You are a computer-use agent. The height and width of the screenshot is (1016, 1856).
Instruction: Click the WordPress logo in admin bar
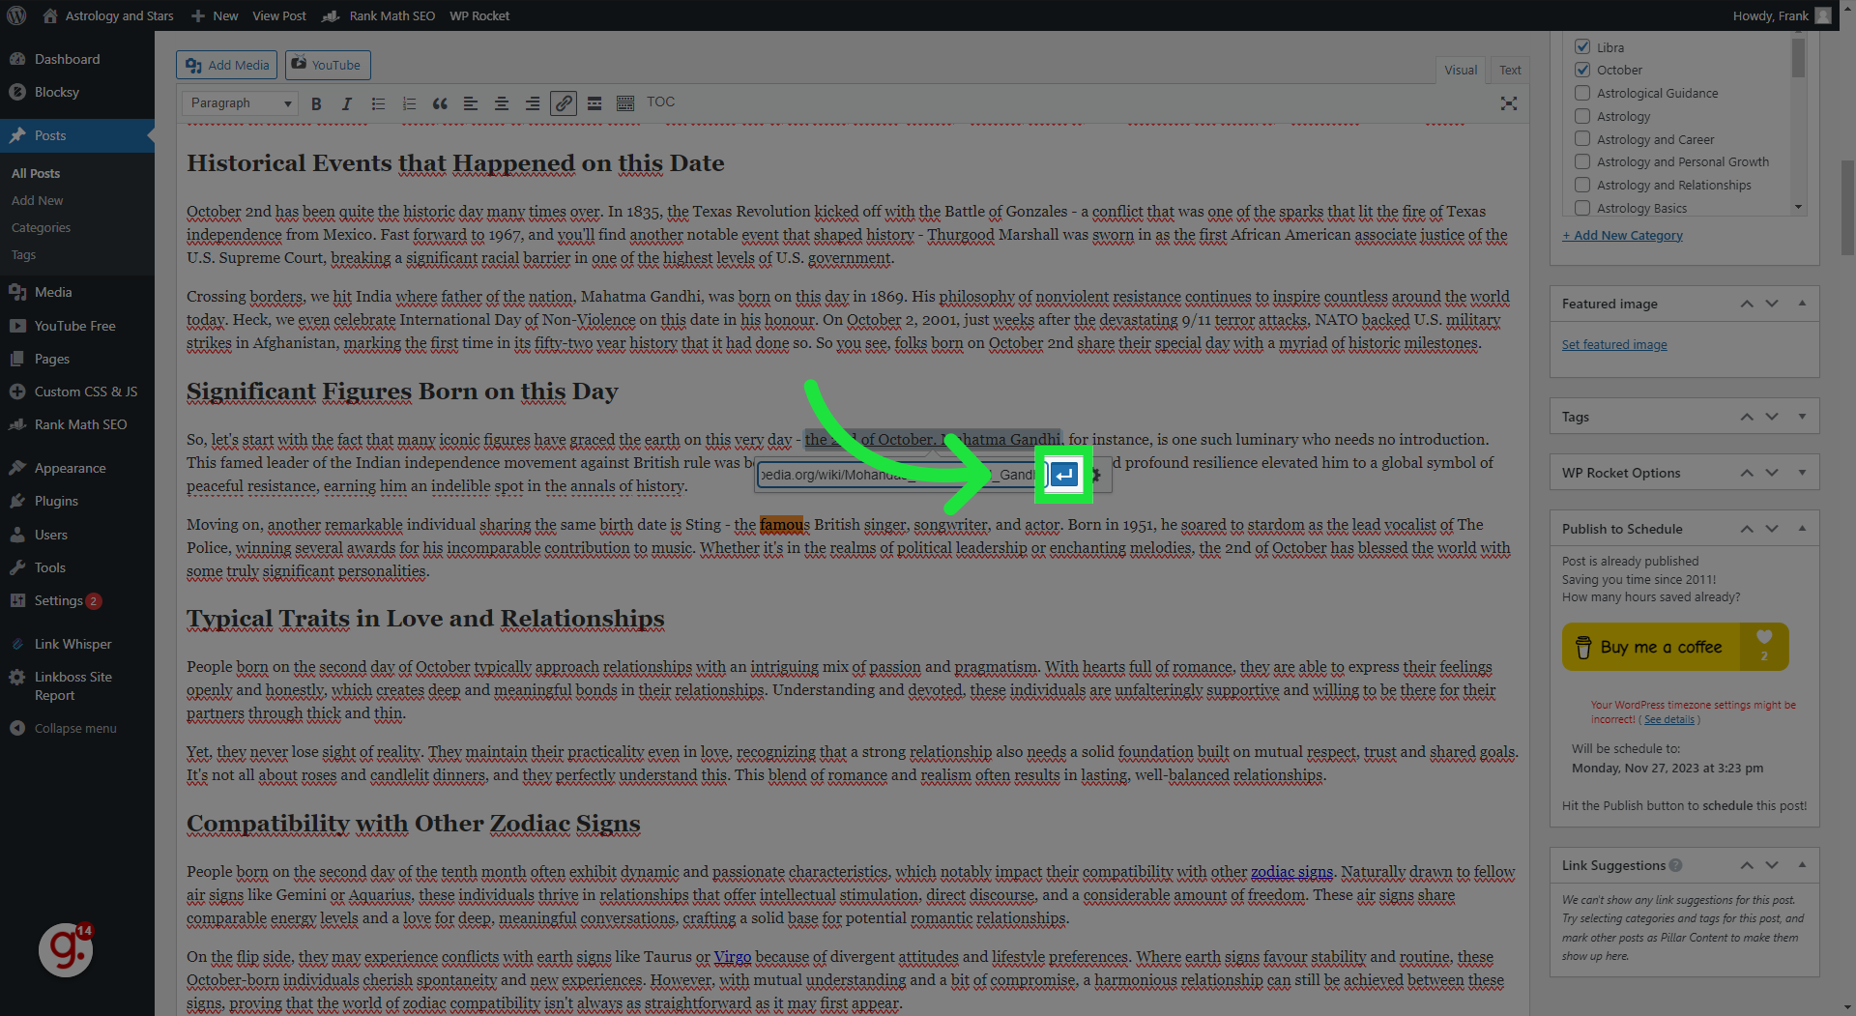click(17, 15)
